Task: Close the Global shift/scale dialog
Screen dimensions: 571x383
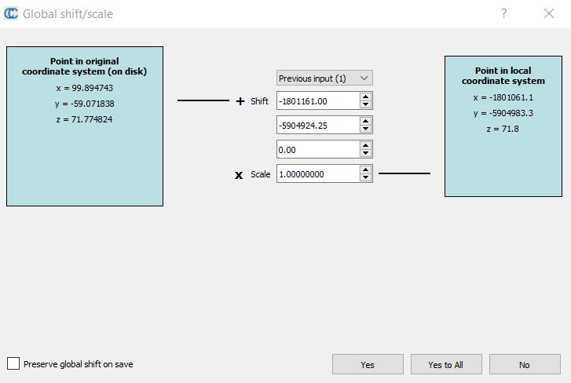Action: click(548, 13)
